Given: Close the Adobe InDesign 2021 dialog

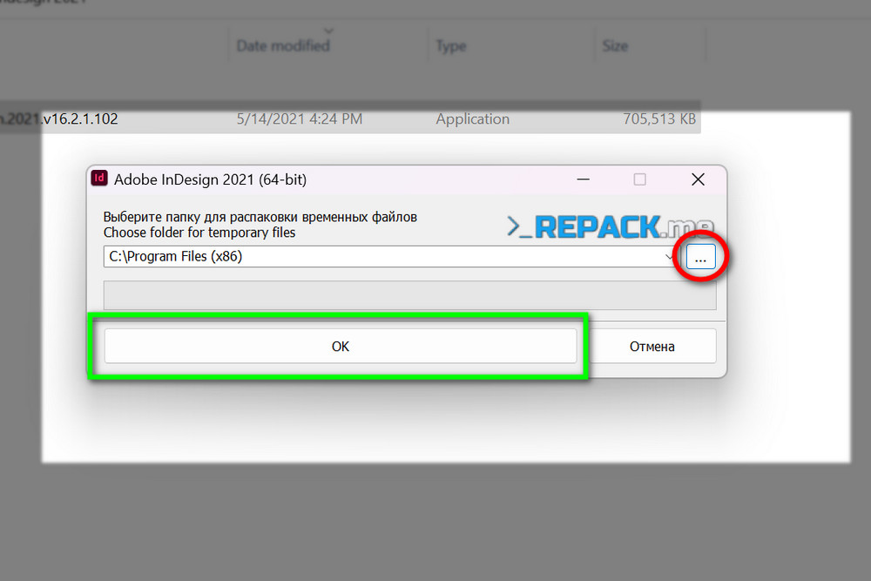Looking at the screenshot, I should point(698,179).
